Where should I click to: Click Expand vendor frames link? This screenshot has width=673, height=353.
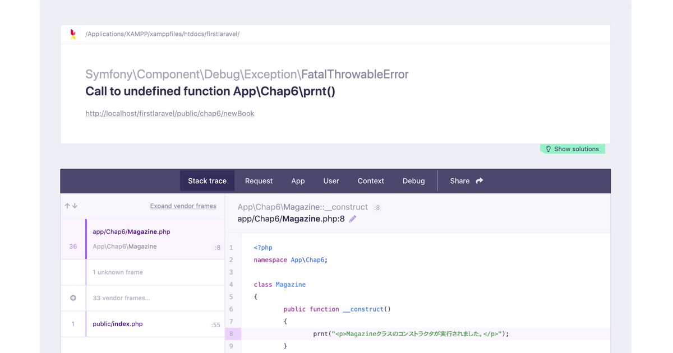coord(183,206)
